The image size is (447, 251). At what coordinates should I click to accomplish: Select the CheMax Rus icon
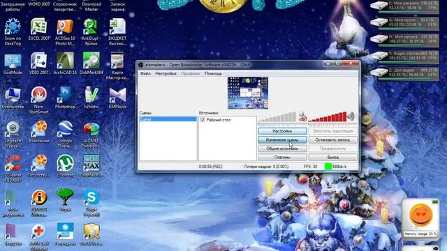tap(91, 166)
